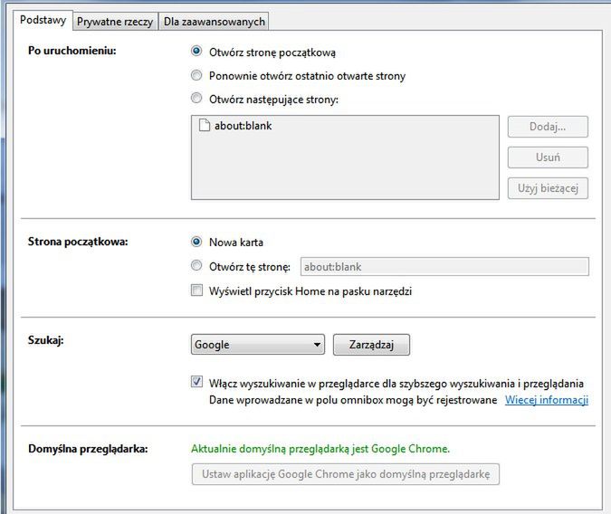Open the Prywatne rzeczy tab
This screenshot has height=514, width=611.
(x=115, y=22)
